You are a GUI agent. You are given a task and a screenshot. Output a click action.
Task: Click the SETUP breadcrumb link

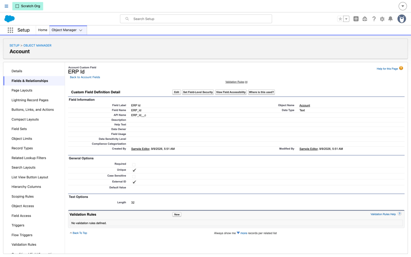(14, 45)
